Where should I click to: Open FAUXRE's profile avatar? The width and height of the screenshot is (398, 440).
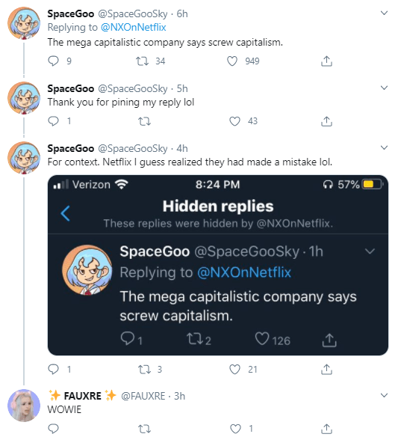(x=24, y=406)
